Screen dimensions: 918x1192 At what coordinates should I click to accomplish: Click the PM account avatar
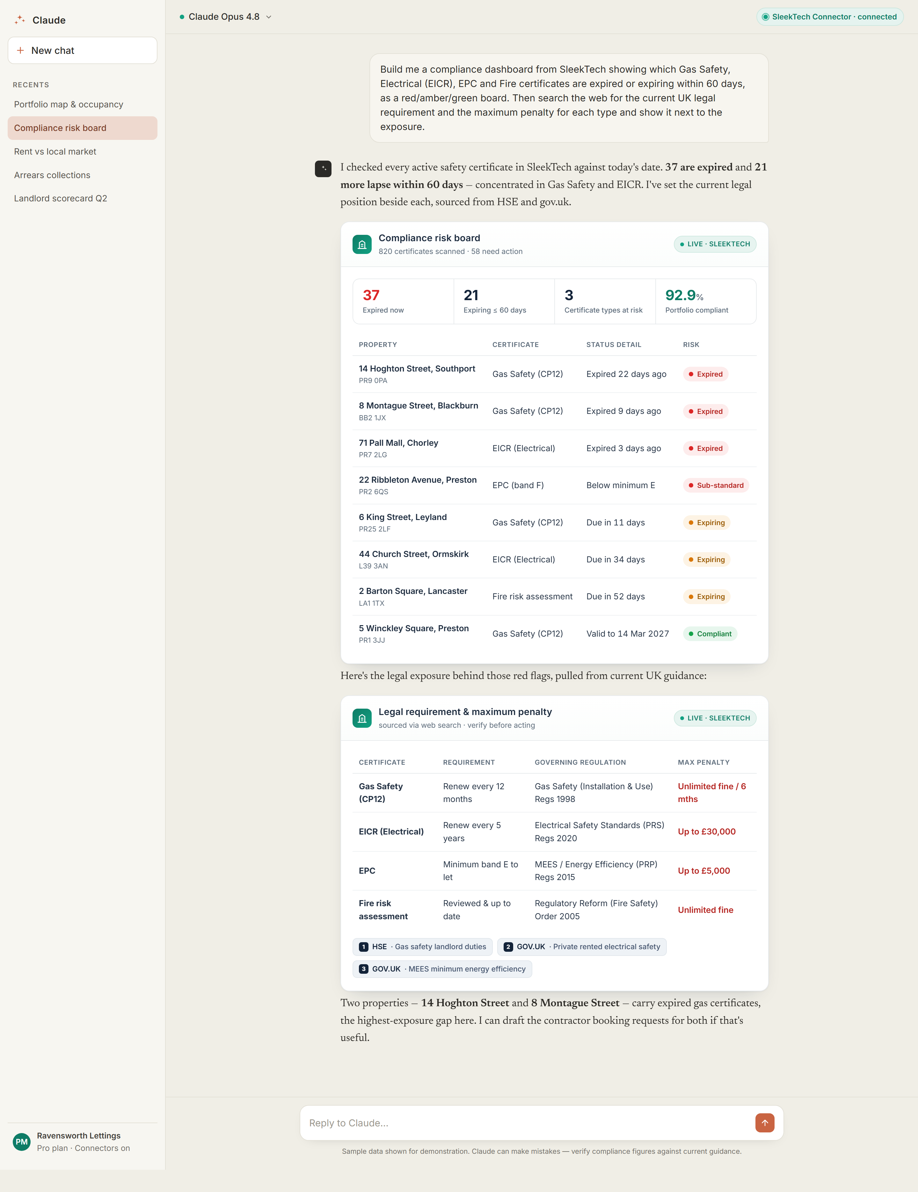(x=22, y=1142)
